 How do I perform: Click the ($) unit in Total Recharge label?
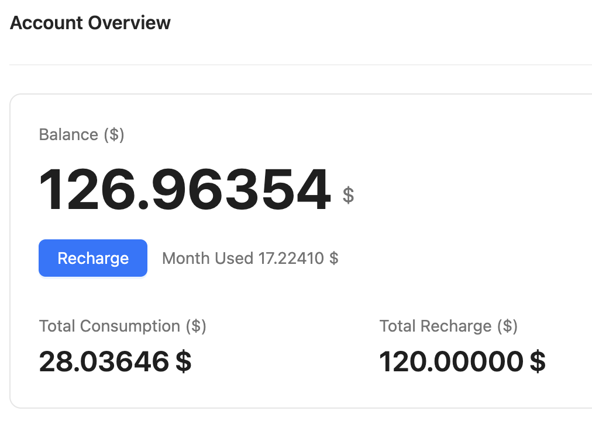click(507, 326)
